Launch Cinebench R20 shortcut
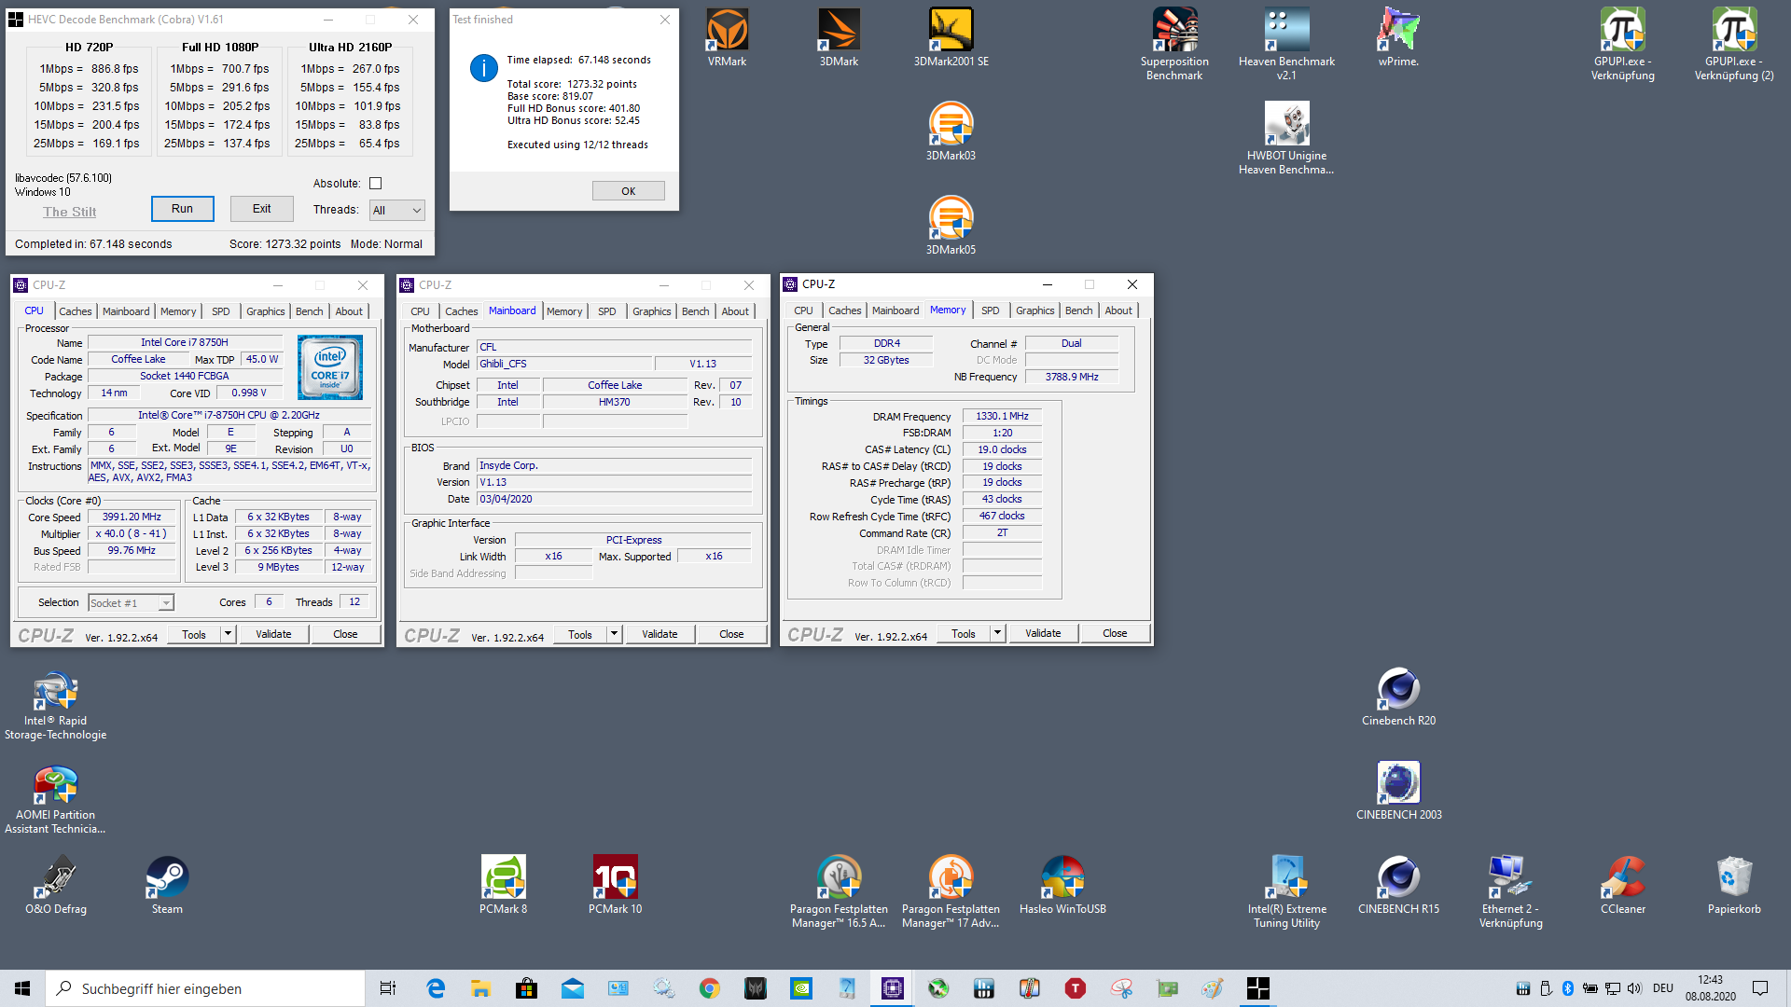The width and height of the screenshot is (1791, 1007). point(1398,697)
